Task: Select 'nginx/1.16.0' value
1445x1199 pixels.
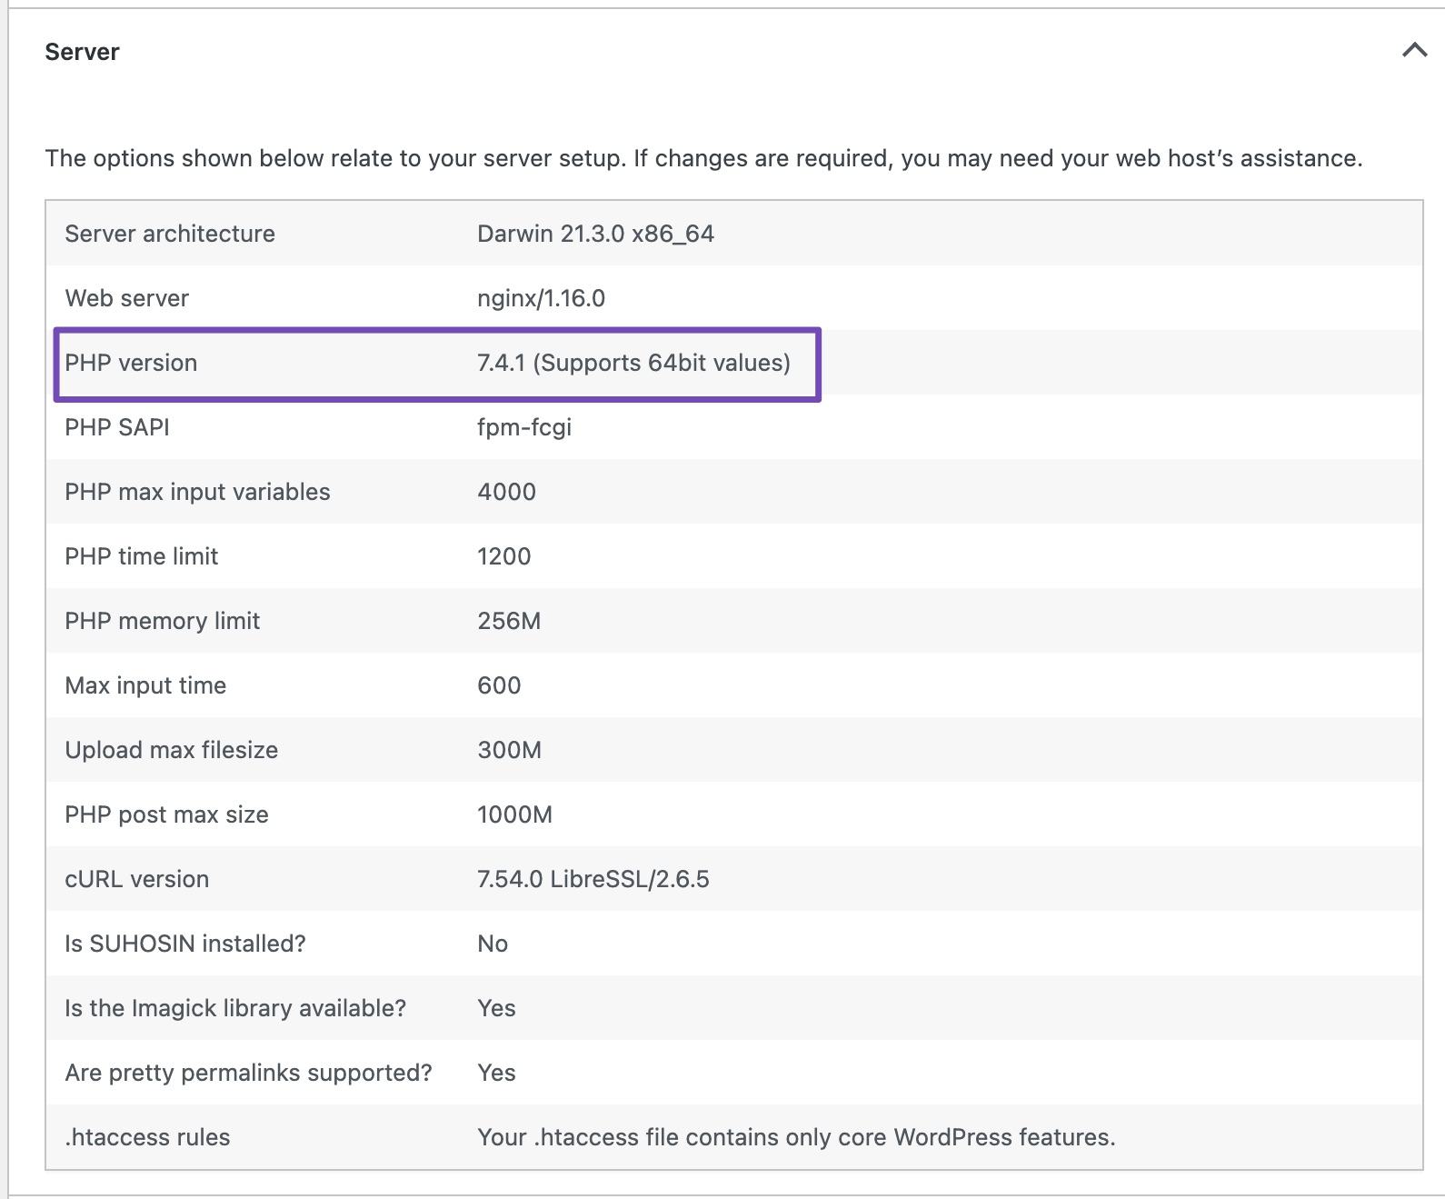Action: (541, 298)
